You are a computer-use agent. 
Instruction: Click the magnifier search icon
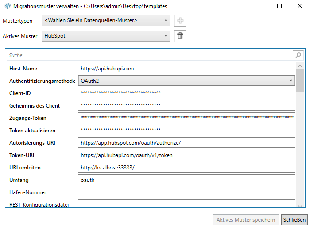click(x=298, y=55)
